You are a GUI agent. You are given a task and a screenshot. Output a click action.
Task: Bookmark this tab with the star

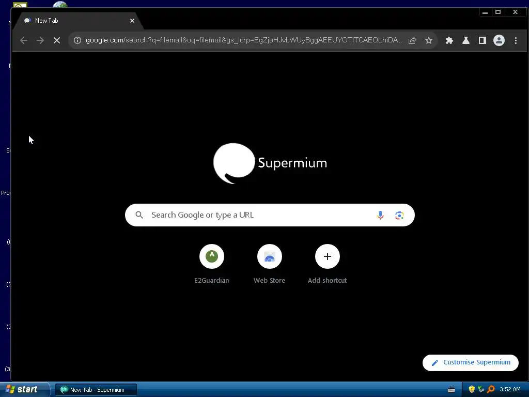click(x=429, y=40)
